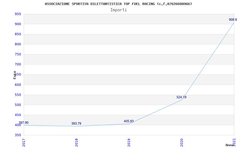This screenshot has width=237, height=148.
Task: Click the 2018 x-axis label
Action: (x=76, y=143)
